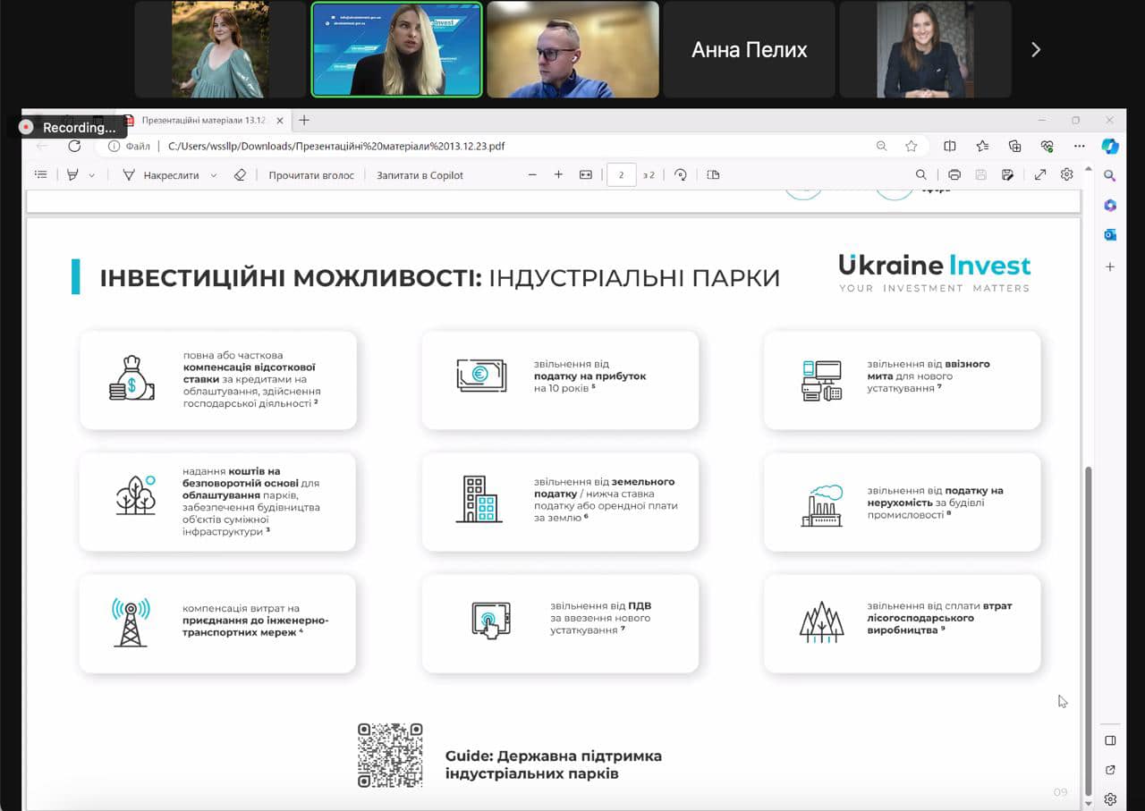This screenshot has width=1145, height=811.
Task: Open Microsoft 365 icon in sidebar
Action: tap(1110, 206)
